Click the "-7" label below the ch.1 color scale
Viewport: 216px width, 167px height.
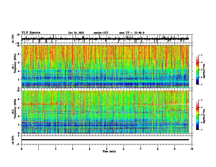[x=201, y=85]
